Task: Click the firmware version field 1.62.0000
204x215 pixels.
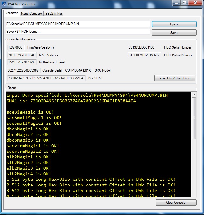Action: (16, 47)
